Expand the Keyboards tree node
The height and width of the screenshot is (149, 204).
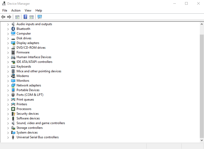click(8, 67)
